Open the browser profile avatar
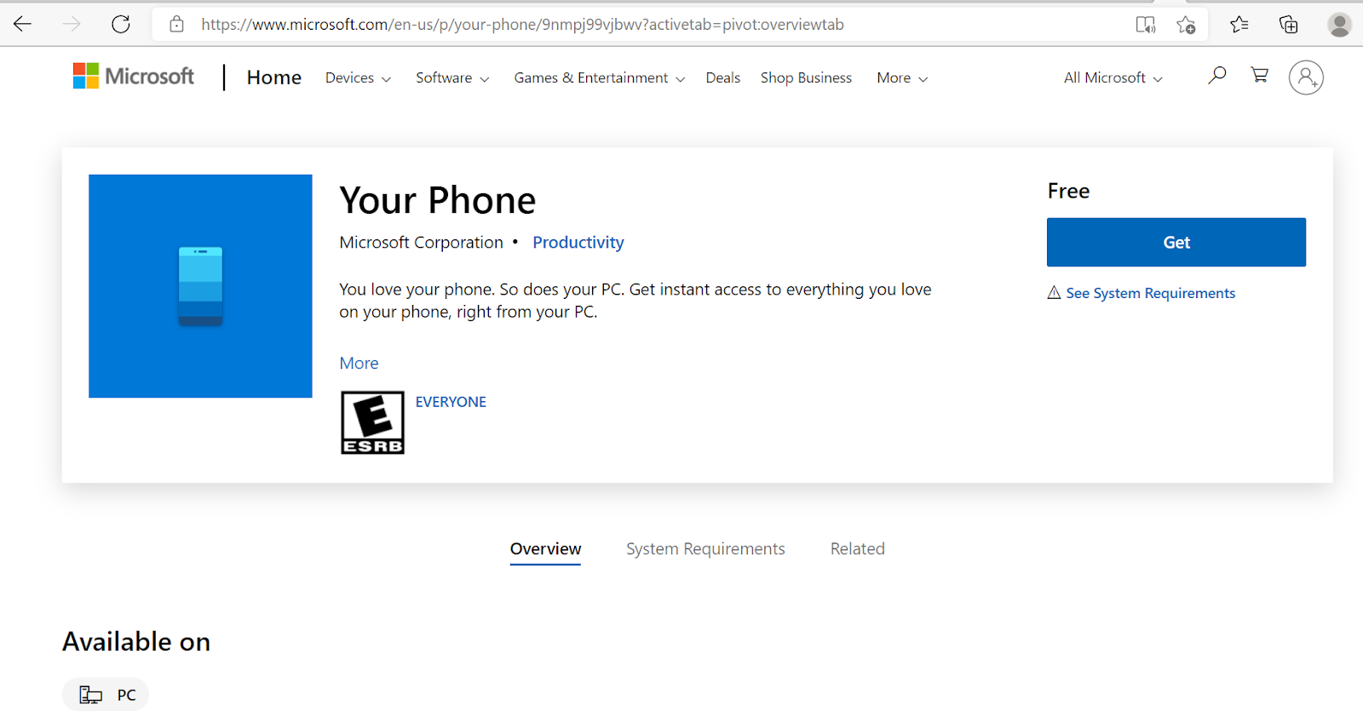 (1339, 25)
